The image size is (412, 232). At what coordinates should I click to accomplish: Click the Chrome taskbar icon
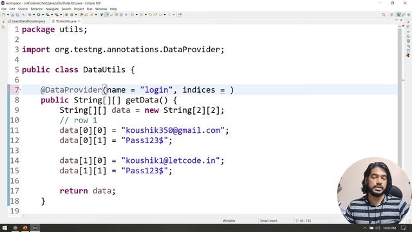click(x=15, y=227)
